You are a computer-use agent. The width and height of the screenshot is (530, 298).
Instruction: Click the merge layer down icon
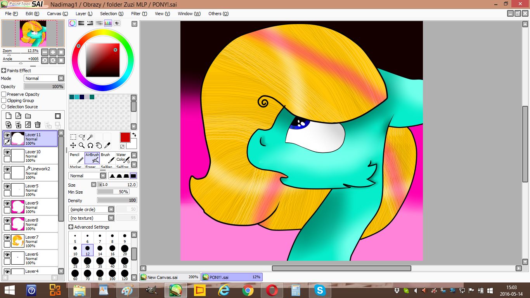(9, 125)
